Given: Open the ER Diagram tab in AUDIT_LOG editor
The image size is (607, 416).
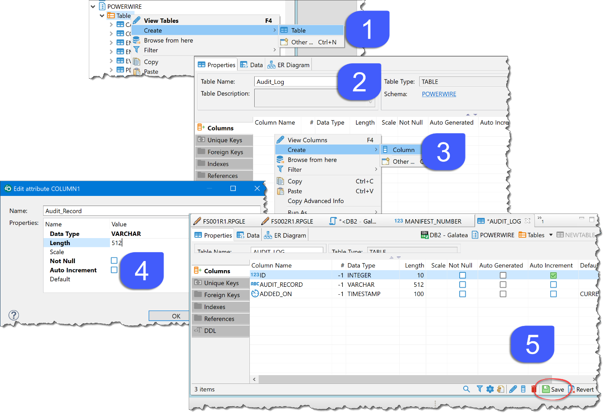Looking at the screenshot, I should (x=285, y=235).
